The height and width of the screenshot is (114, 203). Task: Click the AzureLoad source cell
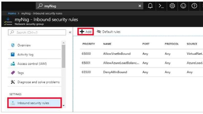[195, 63]
